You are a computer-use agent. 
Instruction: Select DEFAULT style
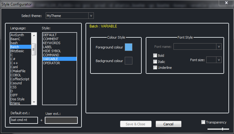[60, 35]
